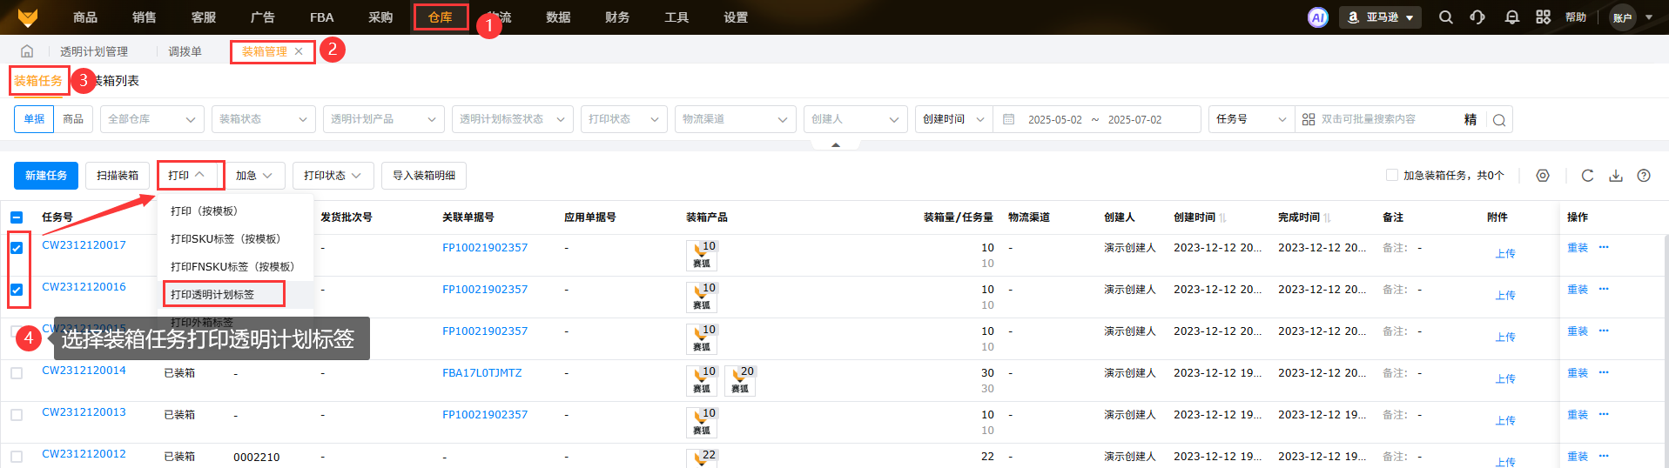Open more actions for CW2312120013
The image size is (1669, 468).
pos(1604,414)
